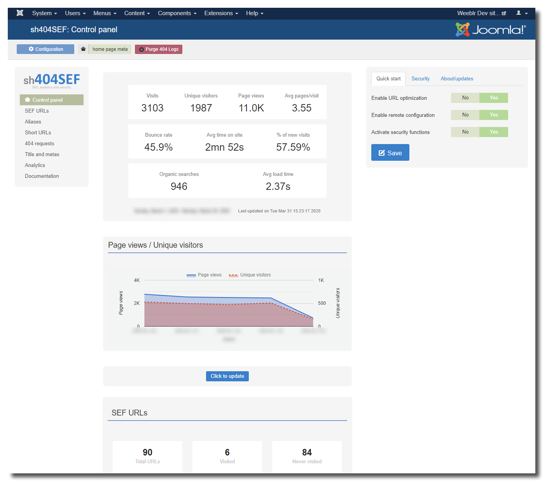Click the Total URLs card showing 90

pyautogui.click(x=147, y=456)
